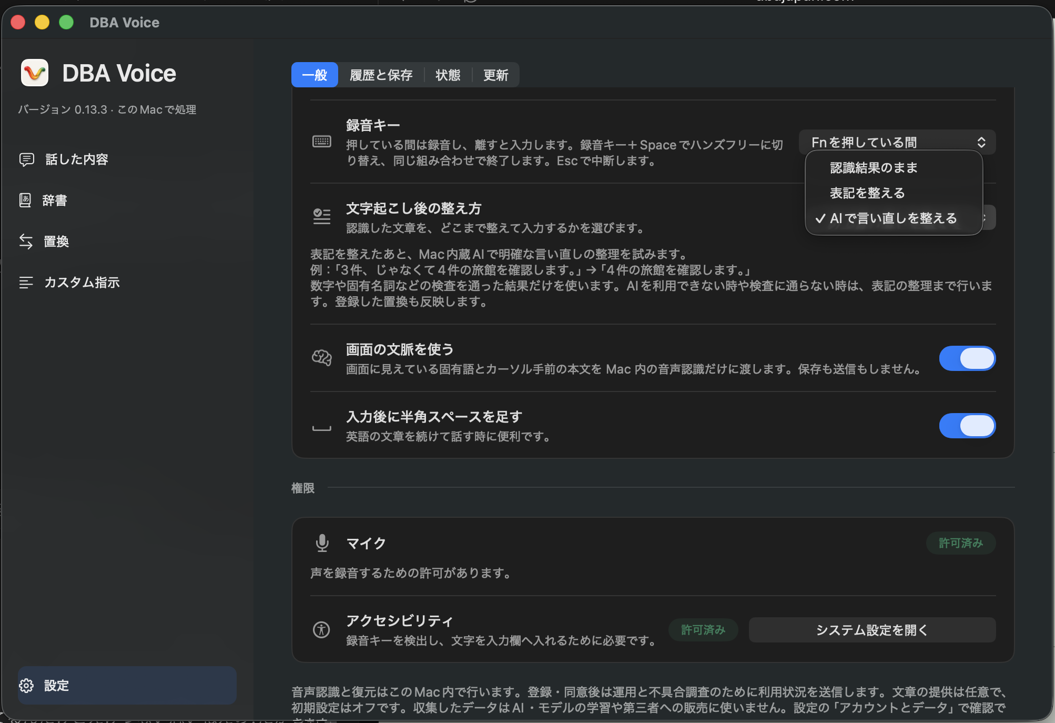This screenshot has width=1055, height=723.
Task: Click the バージョン 0.13.3 version text
Action: (x=62, y=109)
